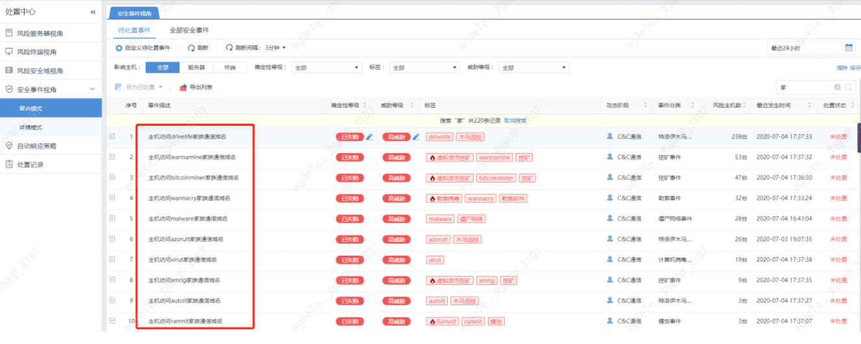Click 主机访问ramnit家族通信域名 event description
861x344 pixels.
coord(186,321)
